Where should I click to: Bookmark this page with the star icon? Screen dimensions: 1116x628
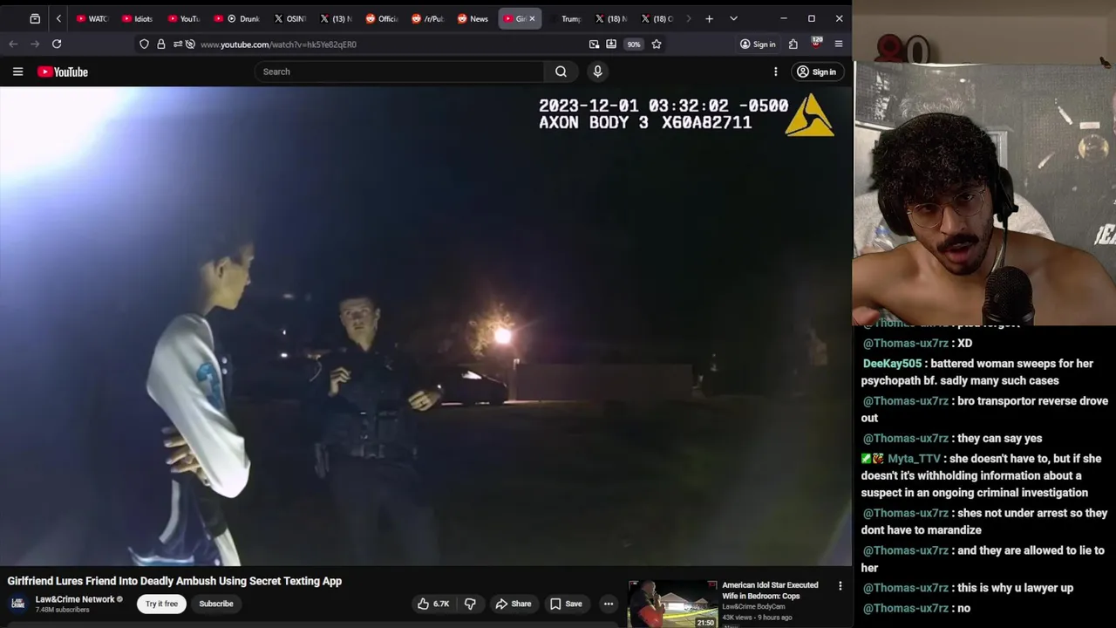[657, 44]
